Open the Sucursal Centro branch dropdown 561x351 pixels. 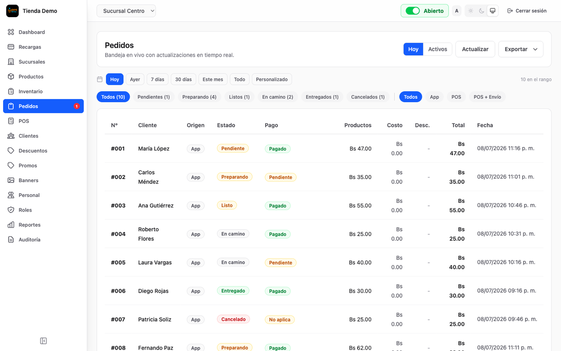(x=126, y=11)
